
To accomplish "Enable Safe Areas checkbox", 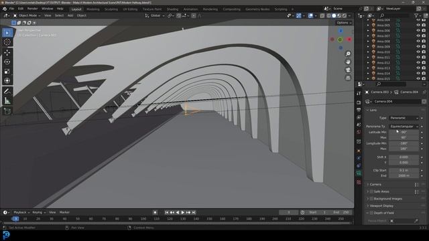I will click(371, 191).
